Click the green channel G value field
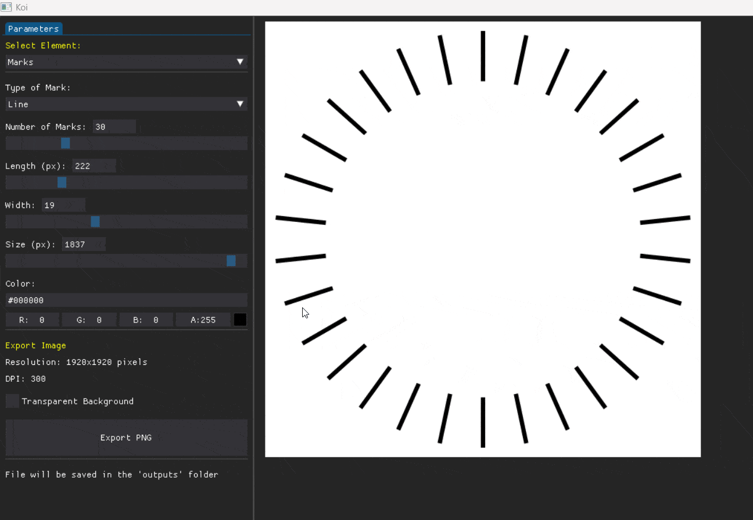Viewport: 753px width, 520px height. tap(89, 320)
